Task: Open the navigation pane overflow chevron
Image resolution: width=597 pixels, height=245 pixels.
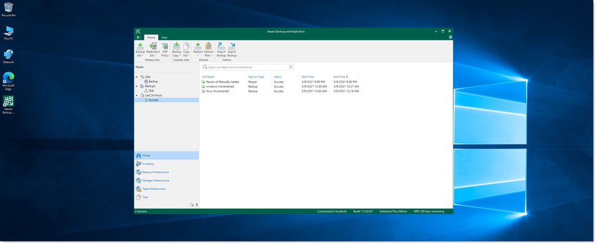Action: point(197,205)
